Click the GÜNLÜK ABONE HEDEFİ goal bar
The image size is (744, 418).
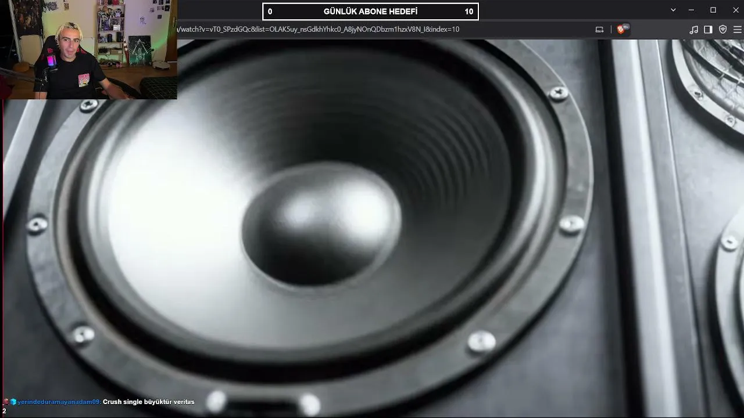371,12
